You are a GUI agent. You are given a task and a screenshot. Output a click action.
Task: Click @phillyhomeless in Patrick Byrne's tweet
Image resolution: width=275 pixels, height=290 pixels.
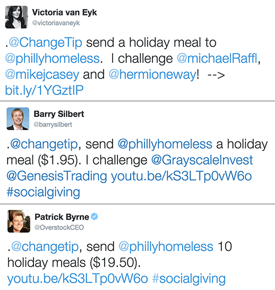pos(166,246)
